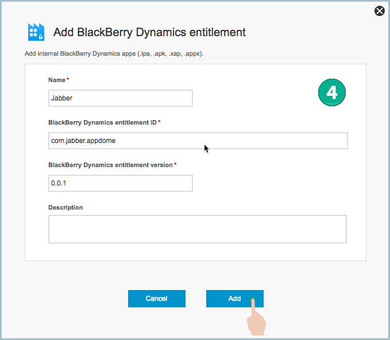This screenshot has width=390, height=340.
Task: Confirm with the Add button
Action: 235,299
